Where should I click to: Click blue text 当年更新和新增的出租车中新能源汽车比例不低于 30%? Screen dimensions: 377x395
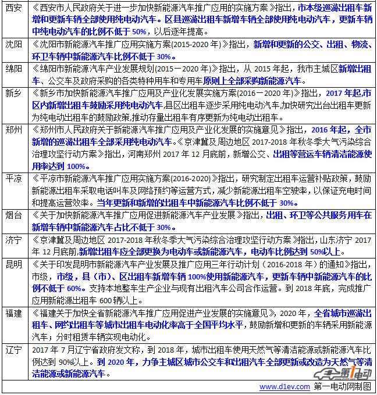pos(197,203)
